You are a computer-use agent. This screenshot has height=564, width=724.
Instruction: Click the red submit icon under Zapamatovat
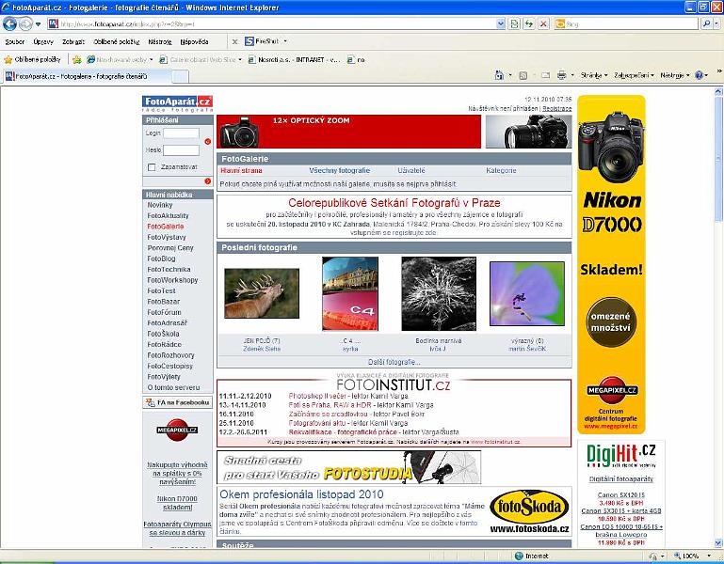click(x=207, y=181)
